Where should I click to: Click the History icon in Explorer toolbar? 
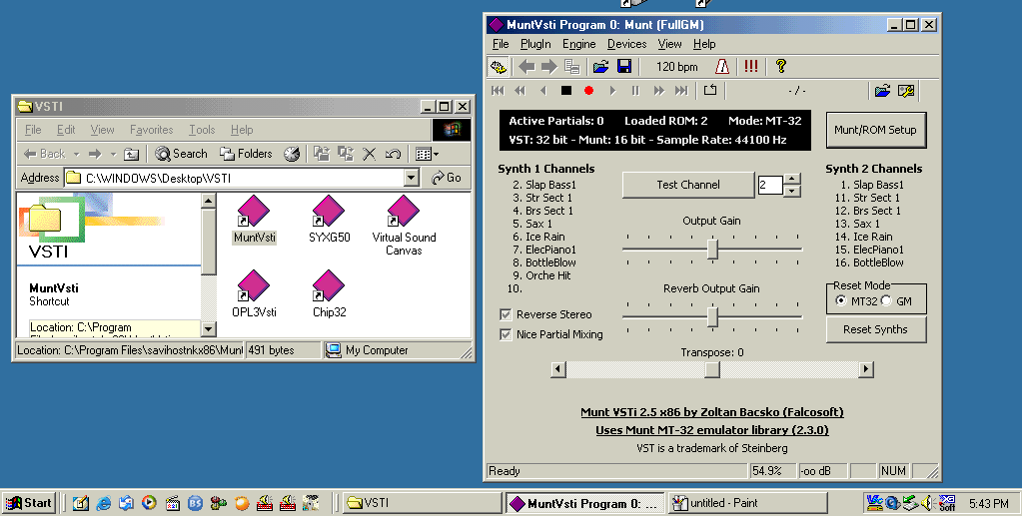point(292,154)
